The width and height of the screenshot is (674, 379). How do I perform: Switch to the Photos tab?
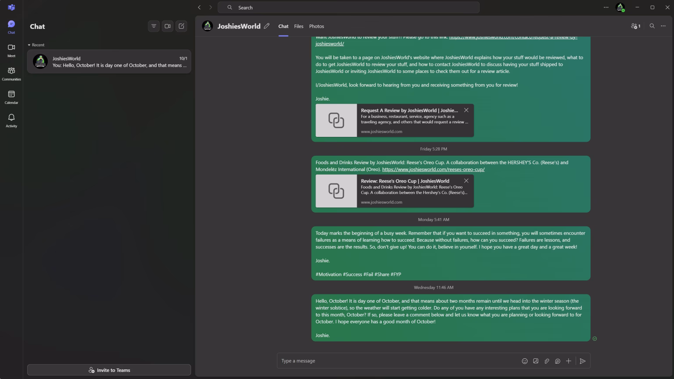[316, 26]
